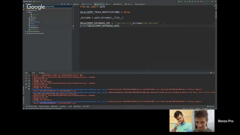
Task: Open Project panel gear settings
Action: click(68, 4)
